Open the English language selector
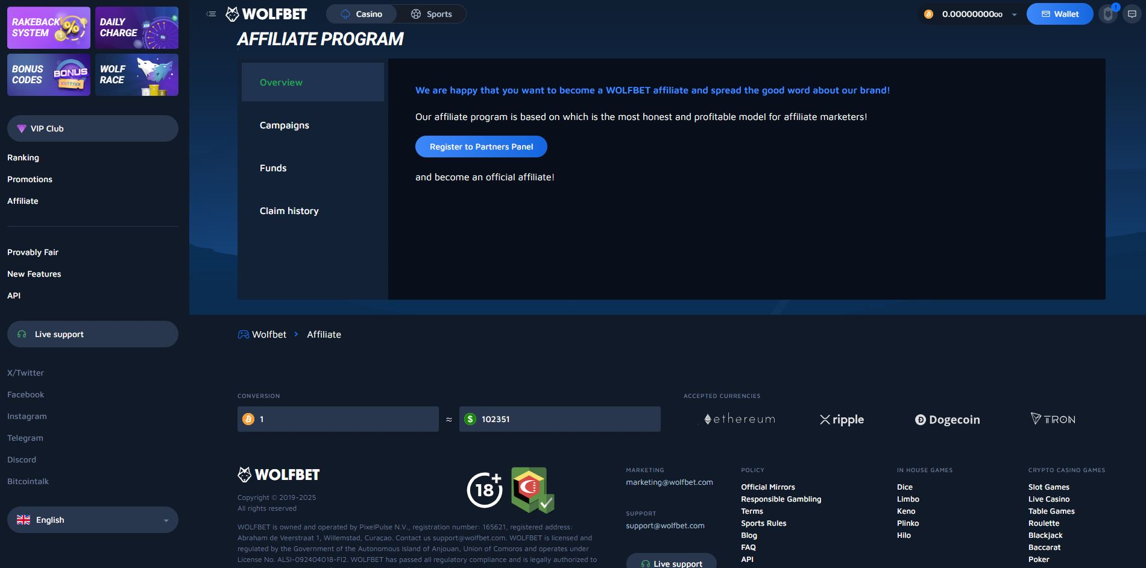This screenshot has height=568, width=1146. tap(93, 520)
